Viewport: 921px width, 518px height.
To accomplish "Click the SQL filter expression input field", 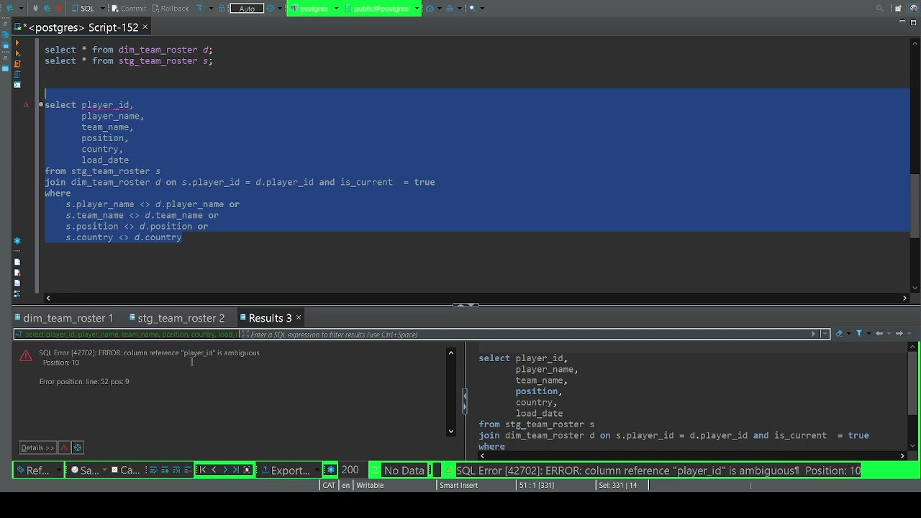I will 532,335.
